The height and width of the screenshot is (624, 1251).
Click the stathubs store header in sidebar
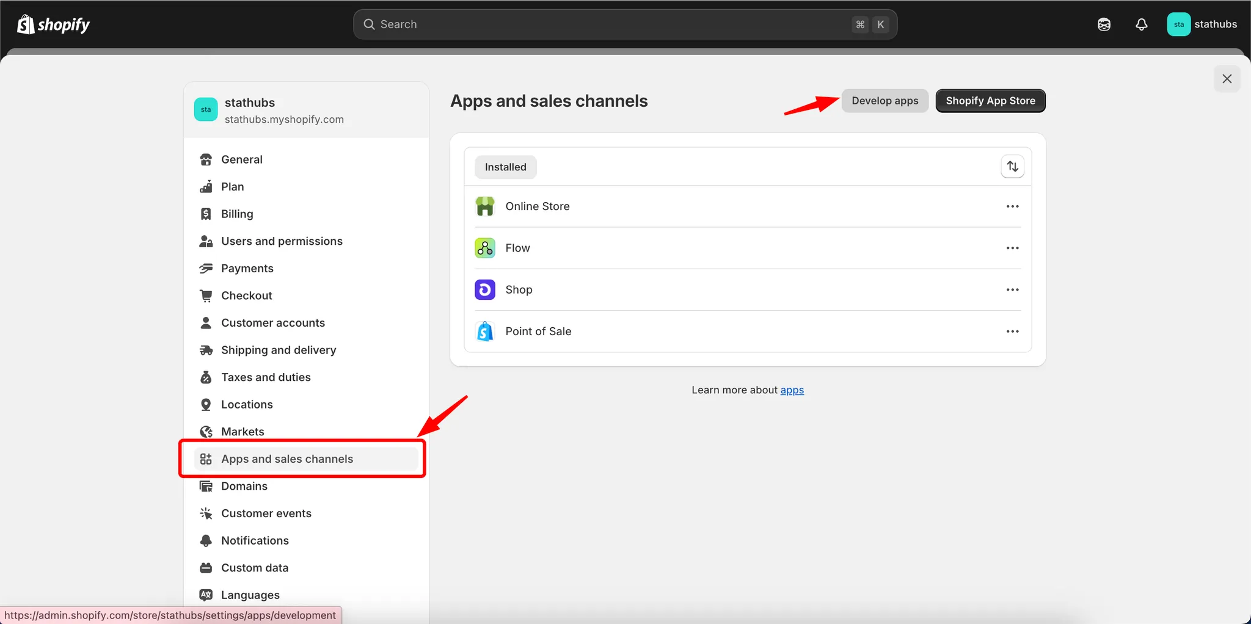[x=306, y=110]
